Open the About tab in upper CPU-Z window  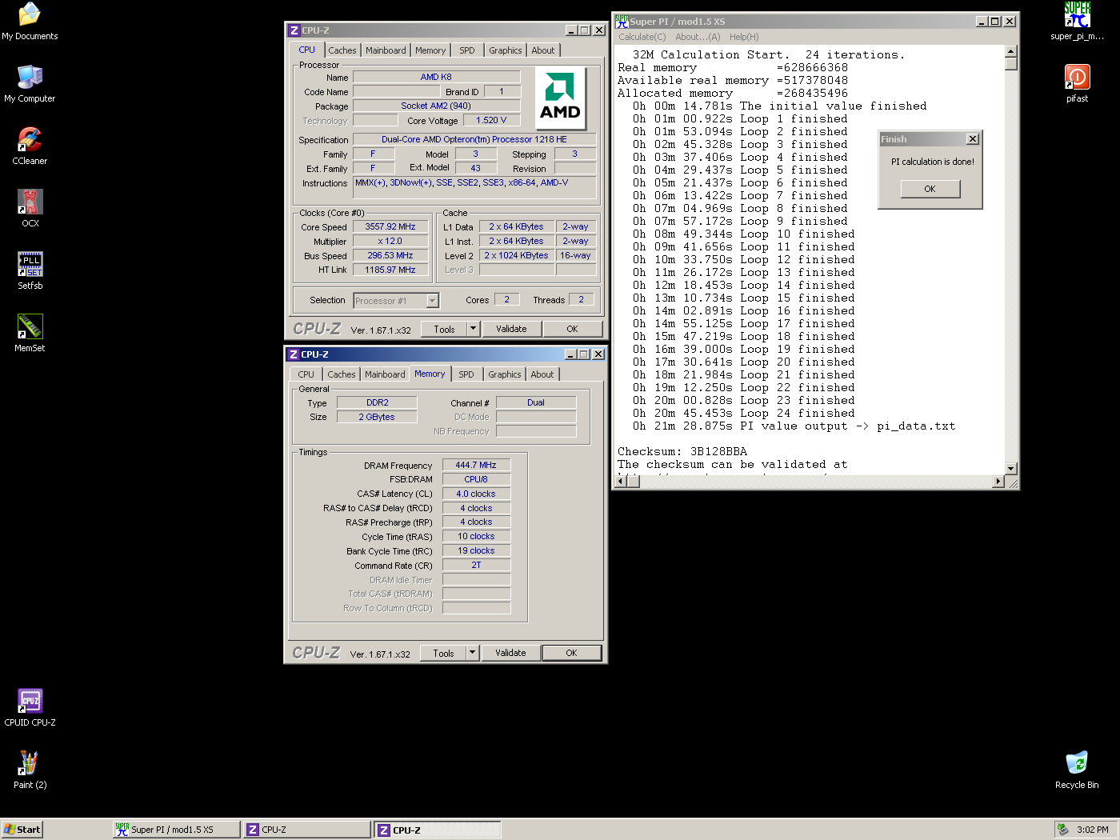543,50
